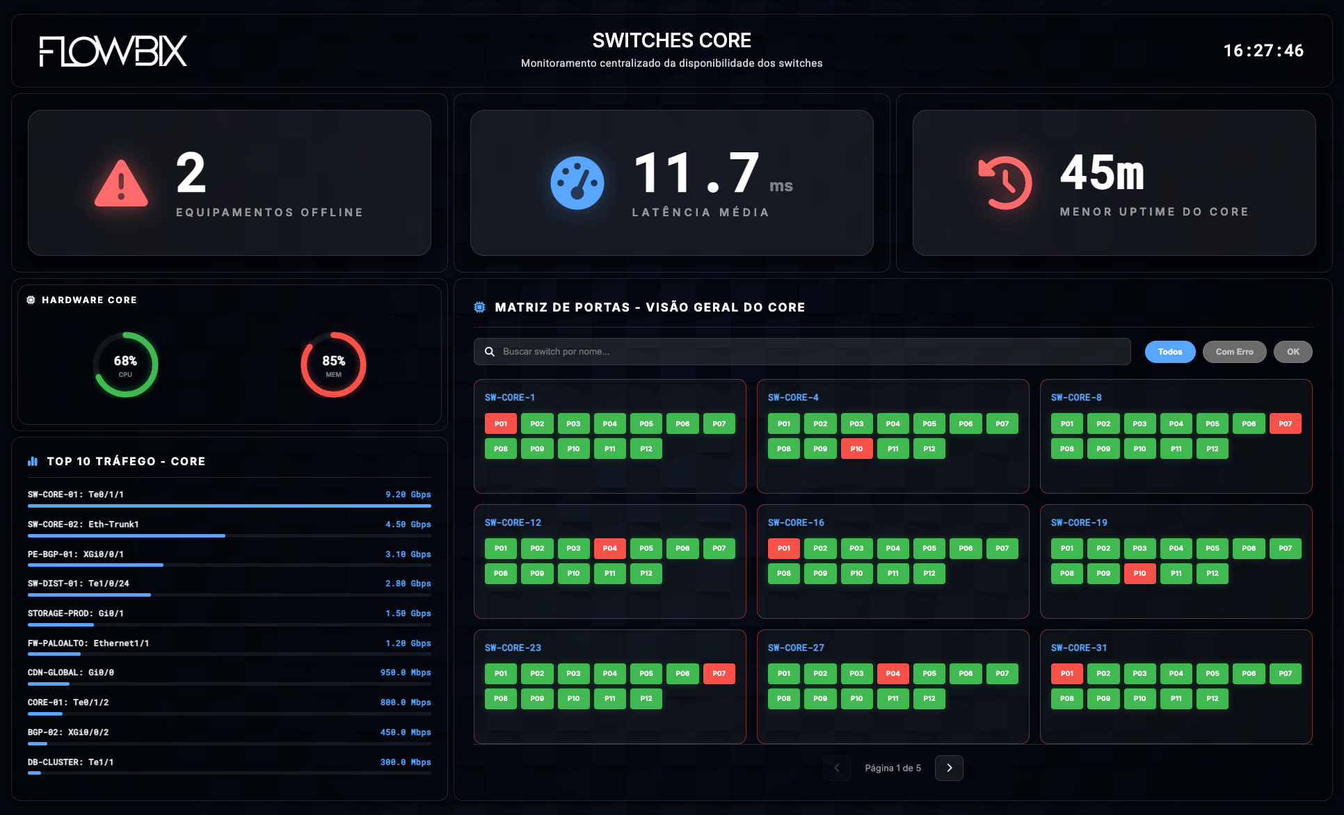Click the Página 1 de 5 indicator
Viewport: 1344px width, 815px height.
pos(893,768)
